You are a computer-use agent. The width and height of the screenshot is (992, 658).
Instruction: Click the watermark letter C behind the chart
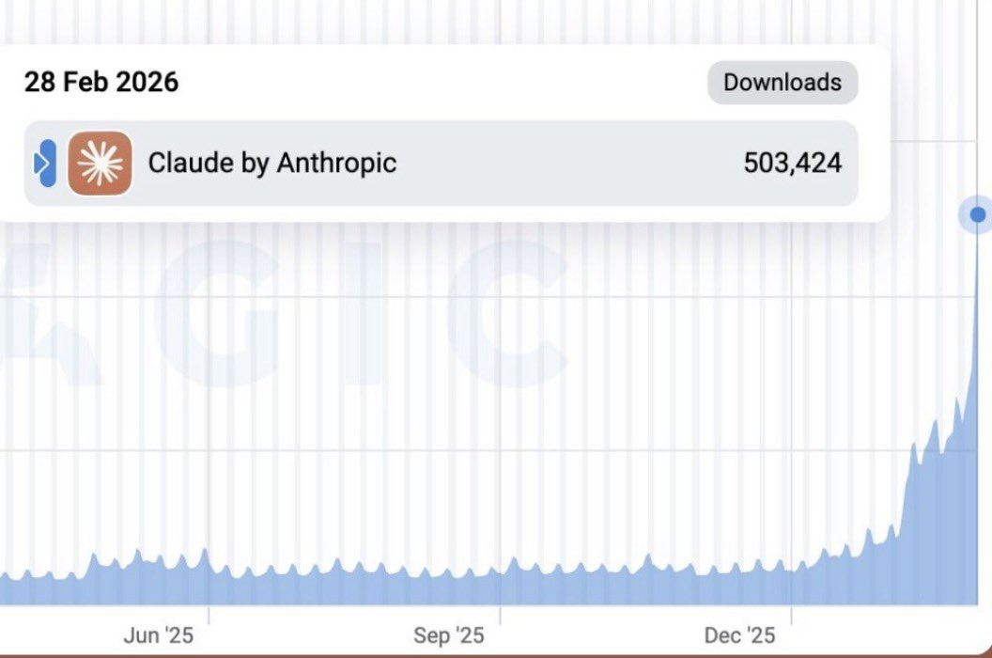pyautogui.click(x=506, y=313)
